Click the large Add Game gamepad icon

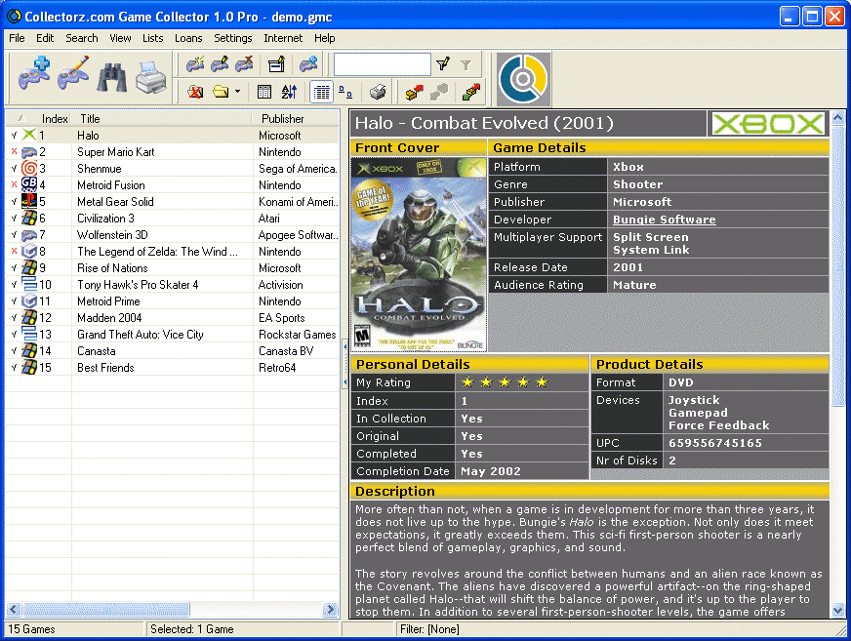point(34,75)
